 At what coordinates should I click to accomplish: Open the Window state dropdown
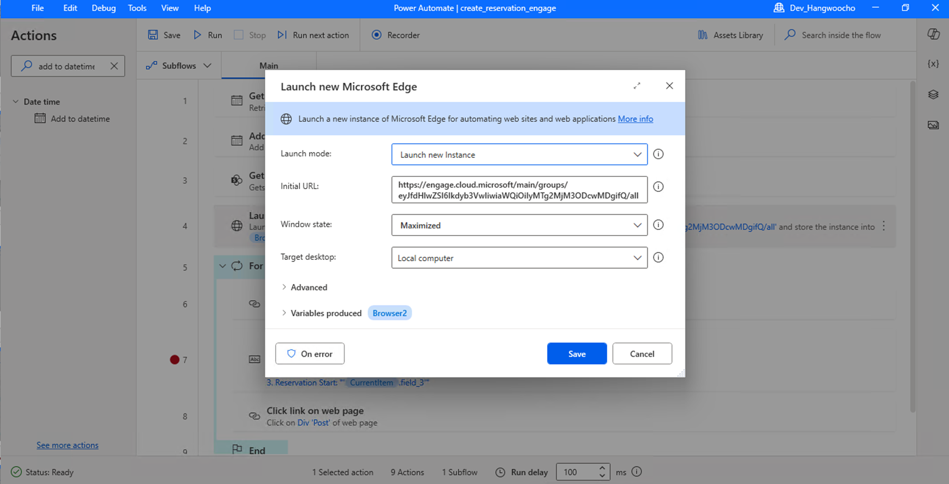click(520, 225)
